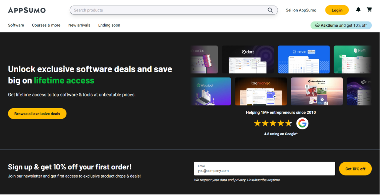The width and height of the screenshot is (380, 195).
Task: Click the Get 10% off button
Action: [355, 169]
